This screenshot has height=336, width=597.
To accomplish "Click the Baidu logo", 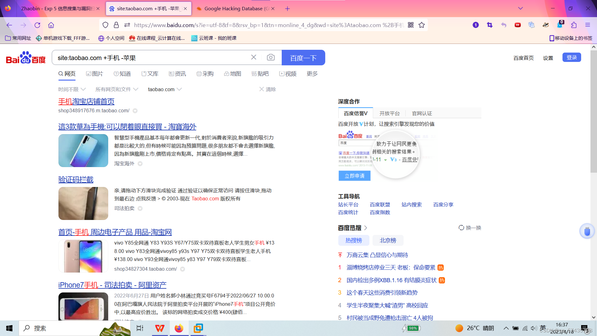I will 26,58.
